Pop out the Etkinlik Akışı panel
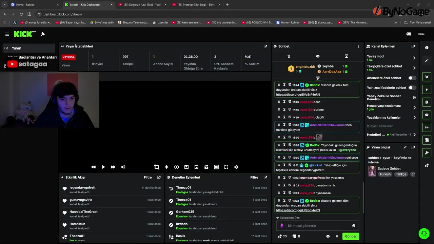Image resolution: width=434 pixels, height=244 pixels. [x=159, y=178]
